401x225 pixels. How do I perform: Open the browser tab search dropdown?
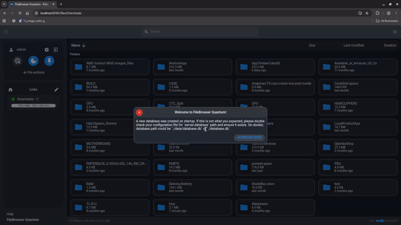click(x=4, y=4)
